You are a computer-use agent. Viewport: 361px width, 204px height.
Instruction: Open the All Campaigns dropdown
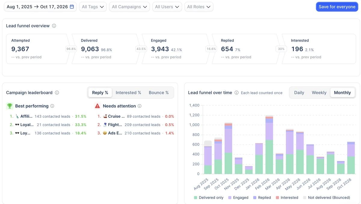coord(129,7)
